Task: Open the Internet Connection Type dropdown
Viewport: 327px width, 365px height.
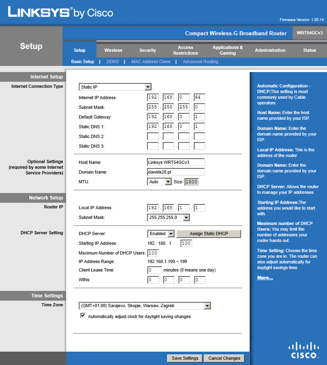Action: click(x=115, y=87)
